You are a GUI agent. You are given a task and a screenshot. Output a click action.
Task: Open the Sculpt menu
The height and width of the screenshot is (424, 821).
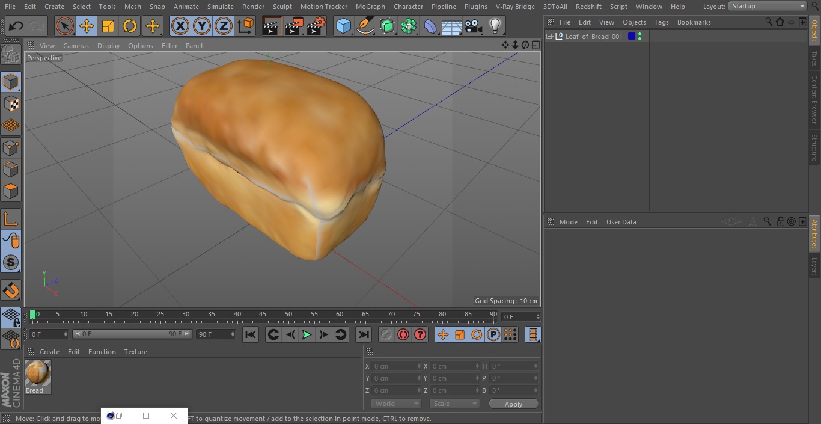tap(282, 7)
